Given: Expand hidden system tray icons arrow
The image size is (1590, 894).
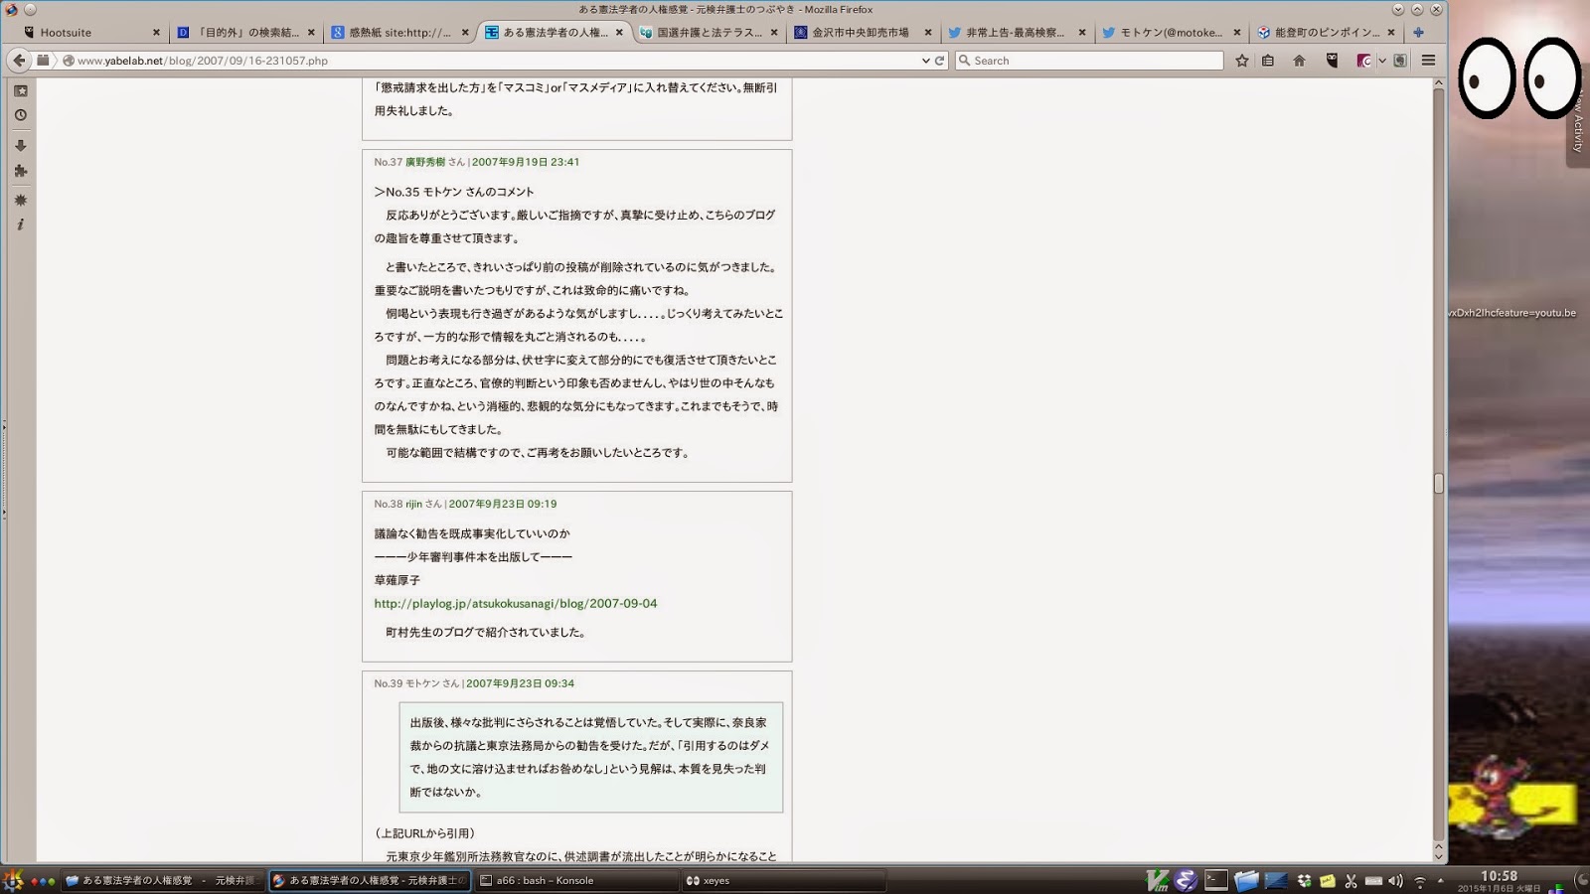Looking at the screenshot, I should pos(1441,880).
